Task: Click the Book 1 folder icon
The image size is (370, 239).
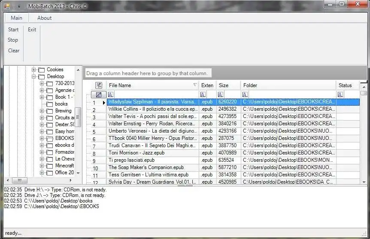Action: (x=49, y=97)
